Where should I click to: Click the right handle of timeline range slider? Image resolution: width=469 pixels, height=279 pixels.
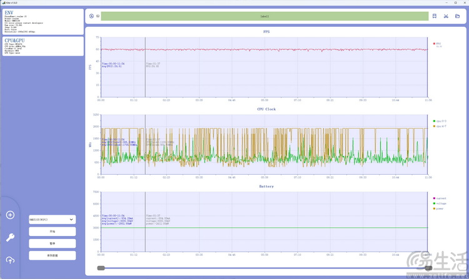(428, 268)
